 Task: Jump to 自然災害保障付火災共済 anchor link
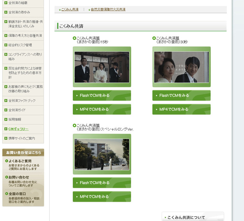point(108,10)
